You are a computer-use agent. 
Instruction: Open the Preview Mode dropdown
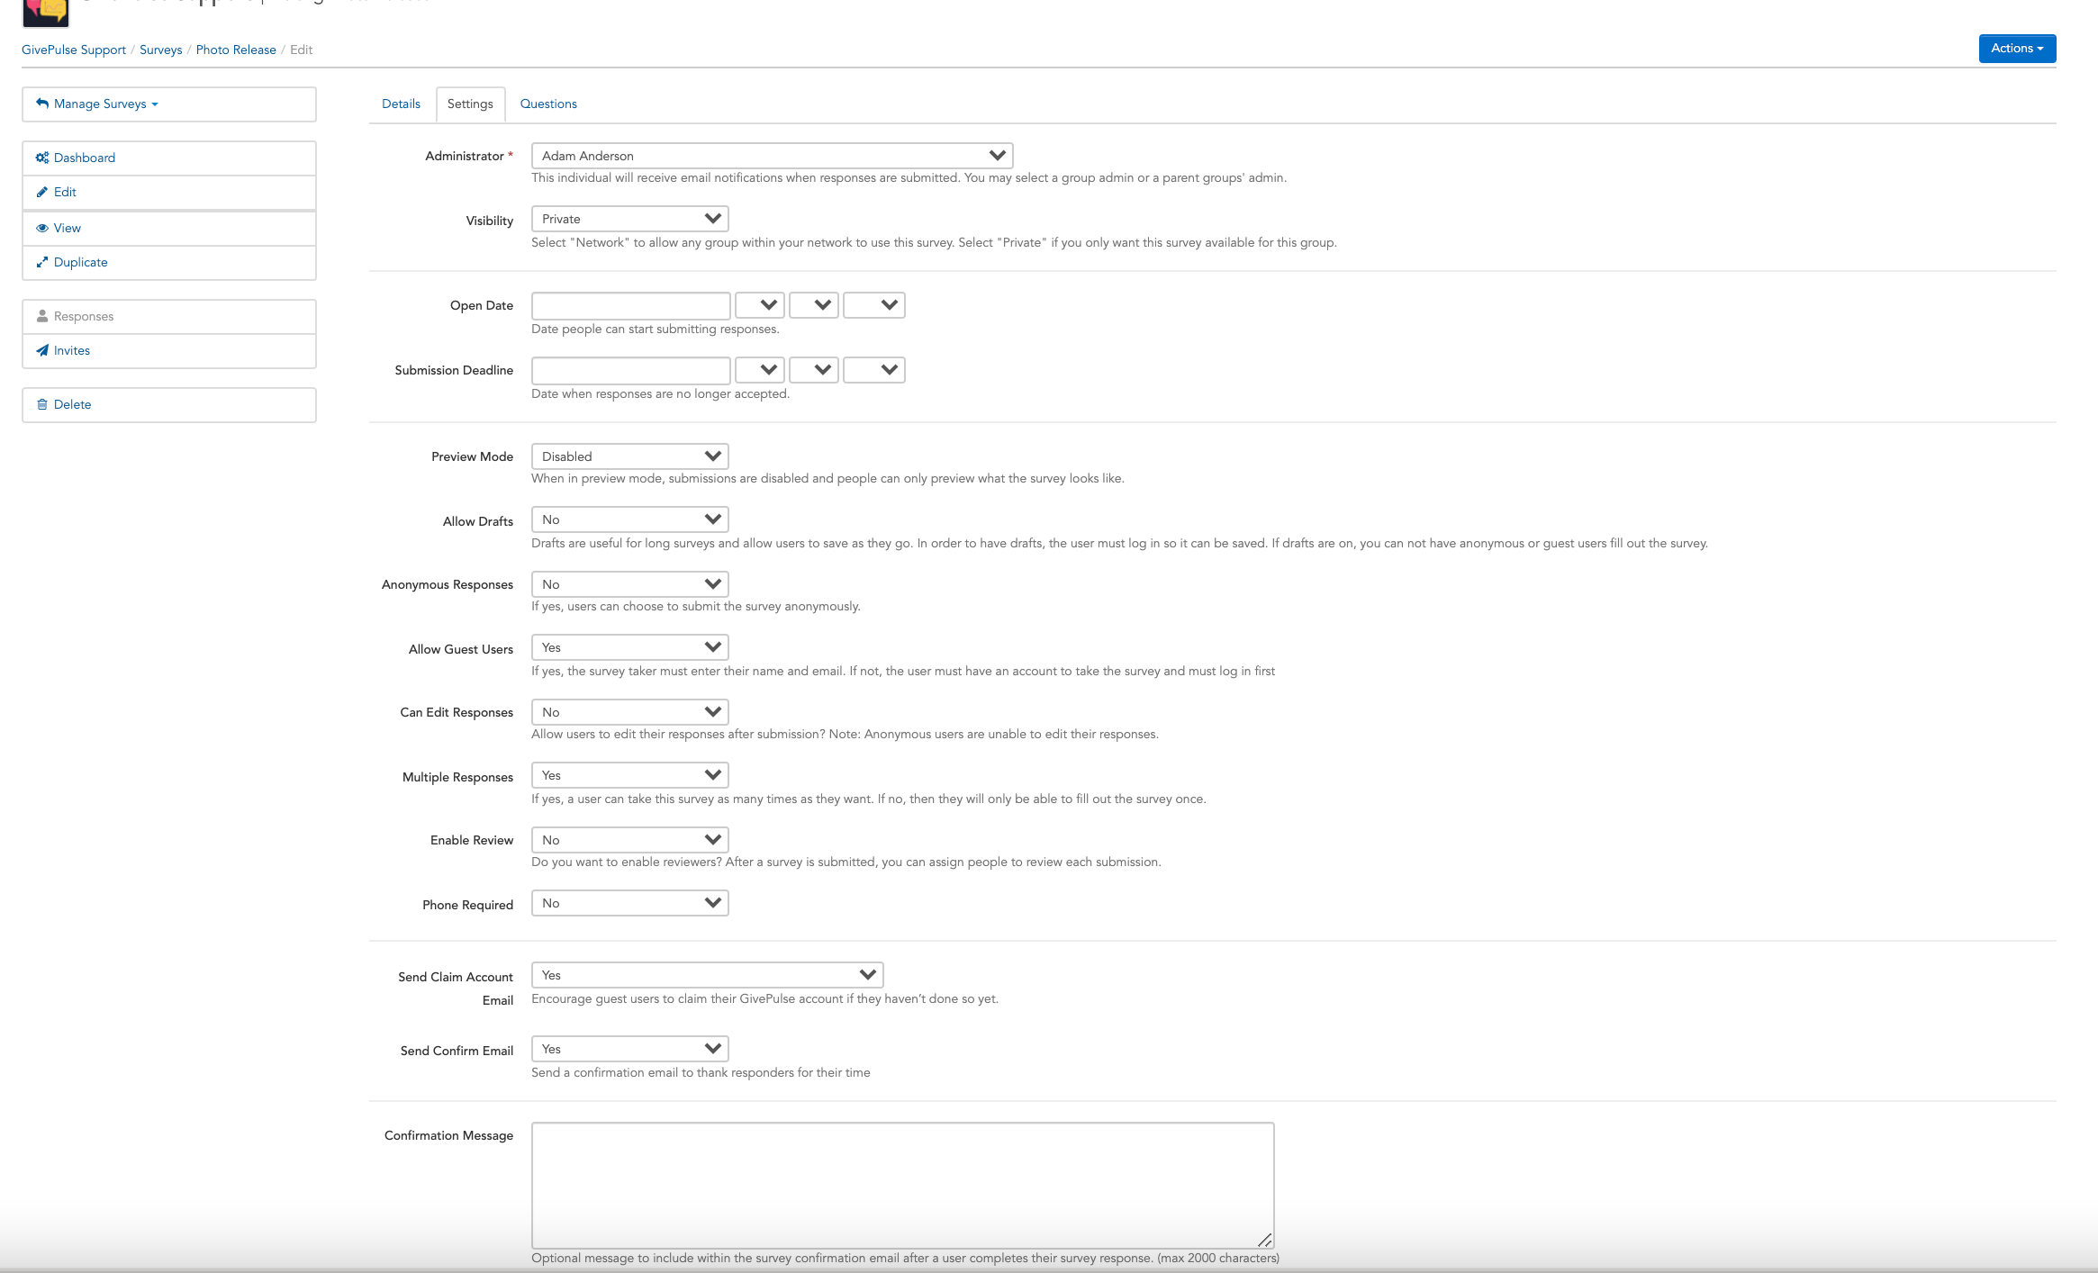[x=630, y=456]
